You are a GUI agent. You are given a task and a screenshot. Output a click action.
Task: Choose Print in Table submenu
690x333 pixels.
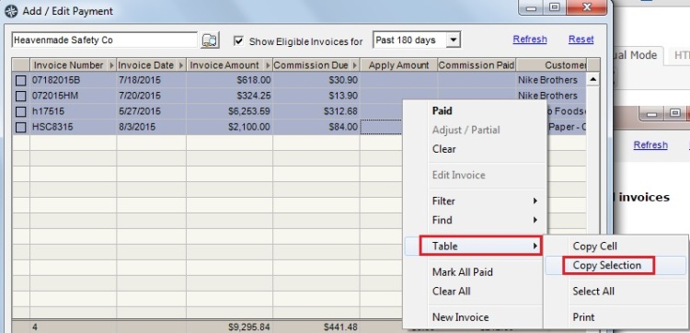coord(615,317)
